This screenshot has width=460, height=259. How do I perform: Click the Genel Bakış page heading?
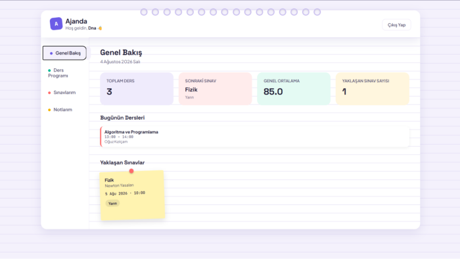click(x=121, y=53)
